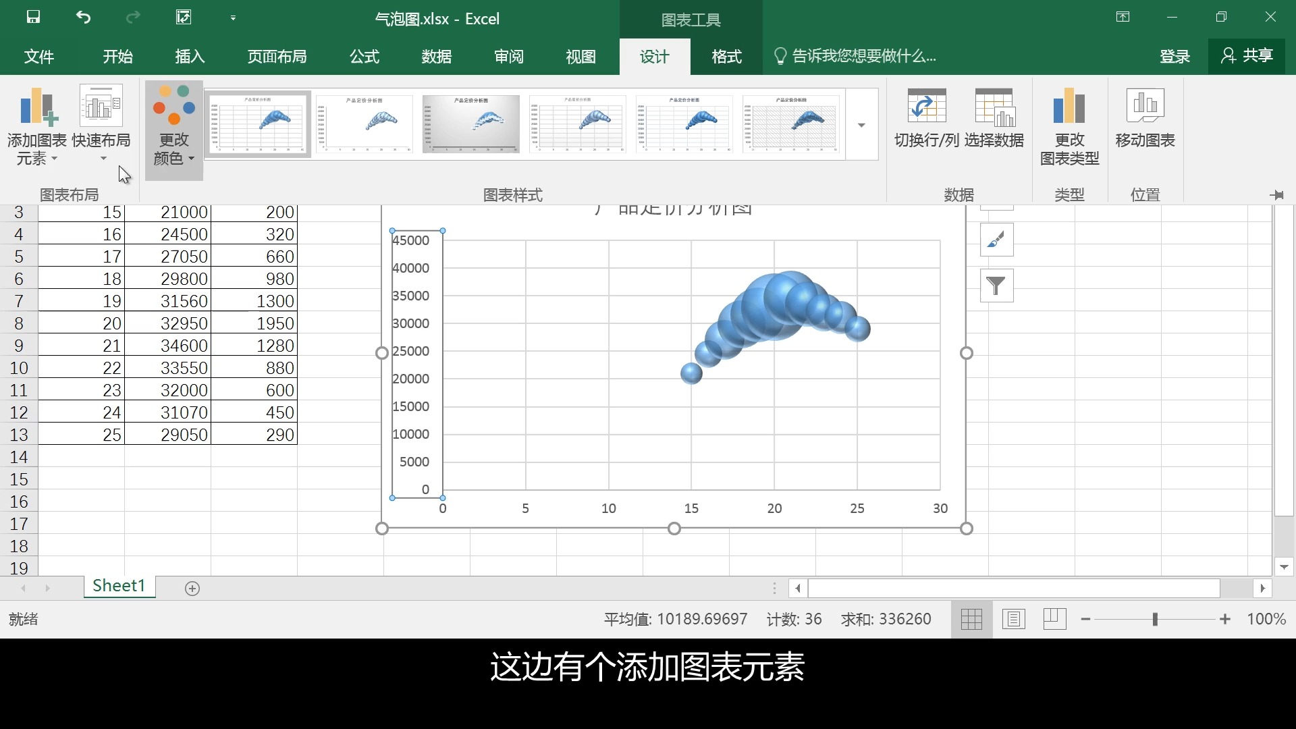Viewport: 1296px width, 729px height.
Task: Select the first chart style thumbnail
Action: click(258, 124)
